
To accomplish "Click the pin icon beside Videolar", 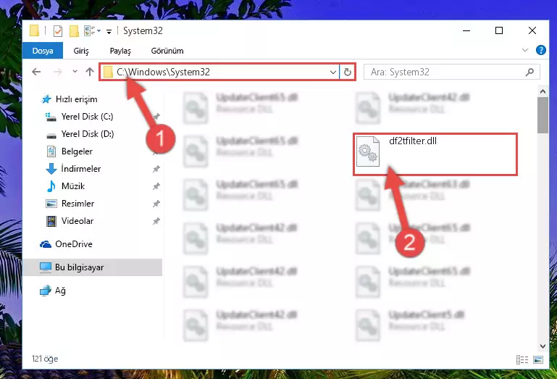I will click(x=156, y=221).
